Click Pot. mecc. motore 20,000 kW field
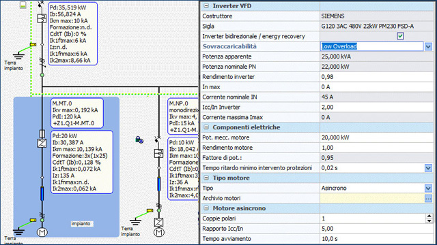Image resolution: width=437 pixels, height=245 pixels. tap(376, 137)
